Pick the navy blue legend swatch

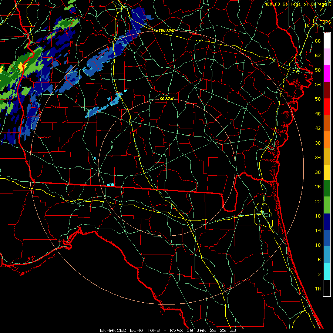coord(327,222)
